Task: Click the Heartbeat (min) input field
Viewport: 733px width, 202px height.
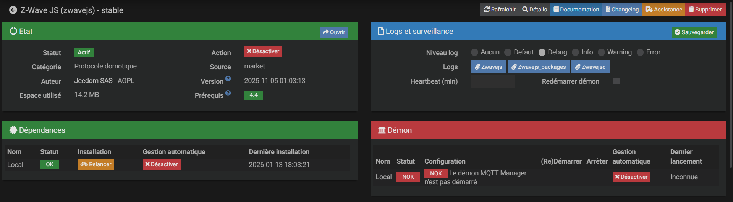Action: tap(492, 81)
